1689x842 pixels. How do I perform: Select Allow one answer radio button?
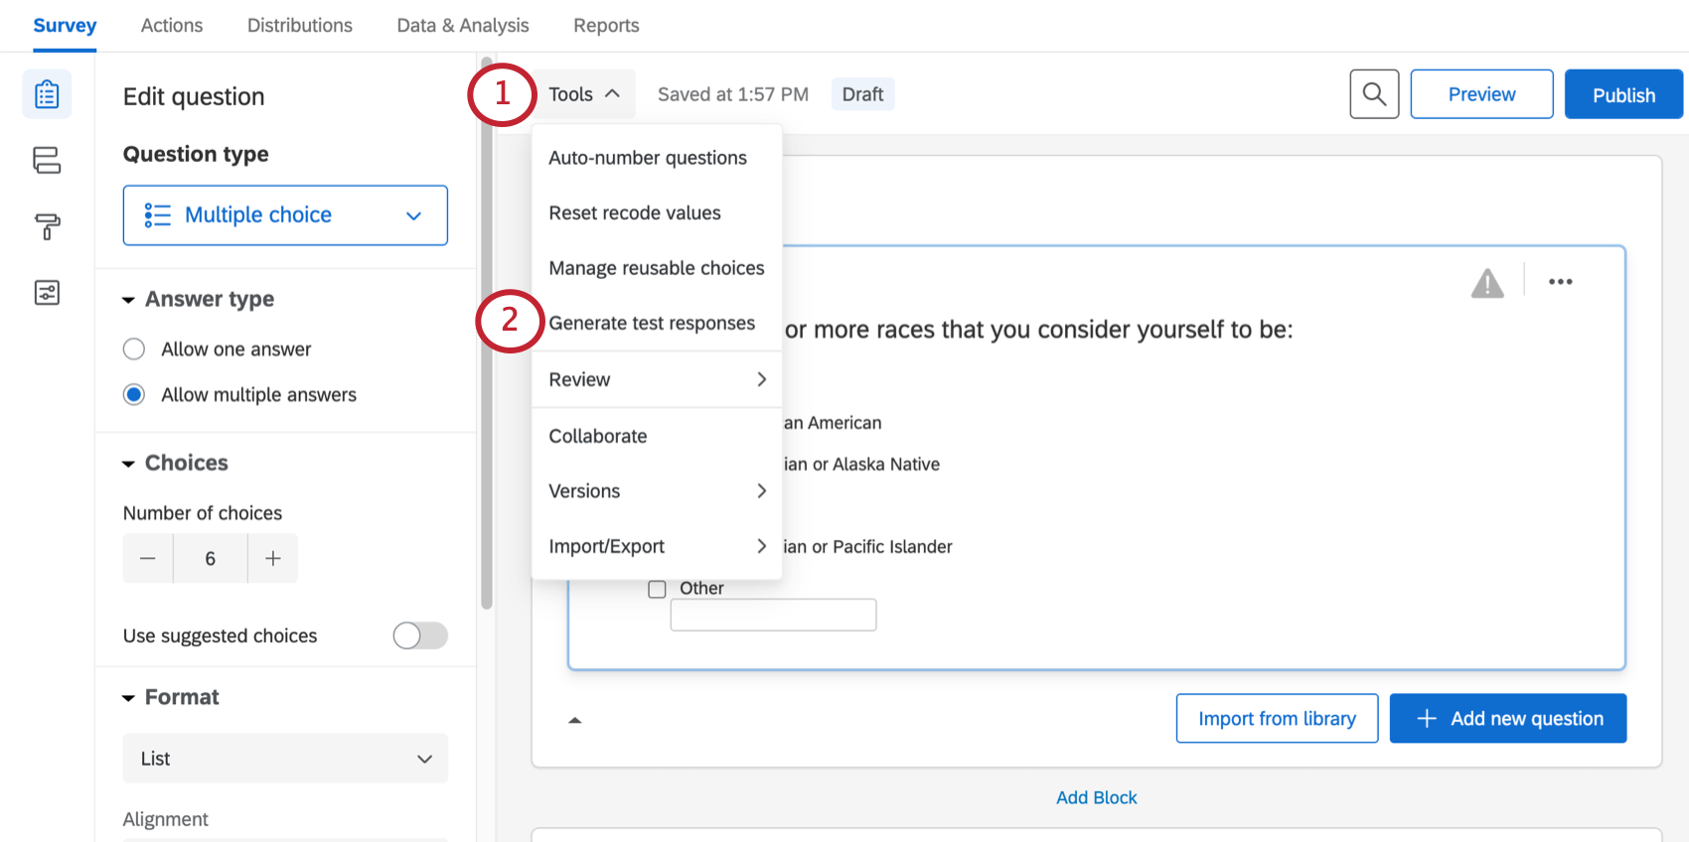pos(134,350)
